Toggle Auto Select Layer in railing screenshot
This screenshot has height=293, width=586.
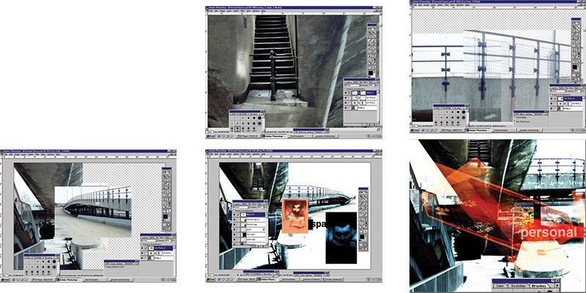click(515, 122)
